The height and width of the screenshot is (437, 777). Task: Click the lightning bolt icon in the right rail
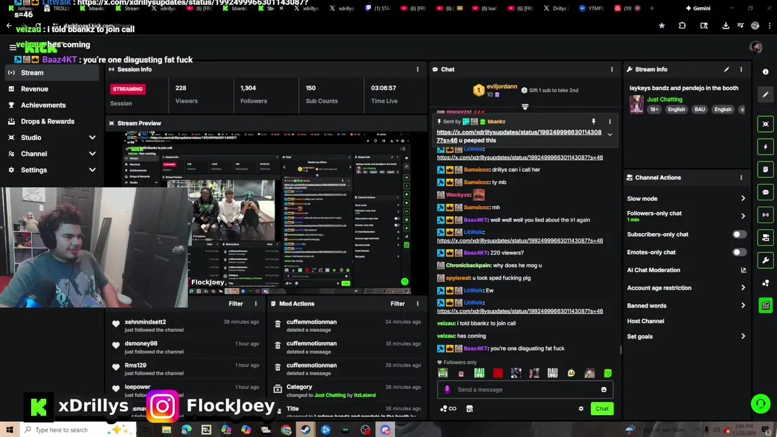(x=765, y=147)
